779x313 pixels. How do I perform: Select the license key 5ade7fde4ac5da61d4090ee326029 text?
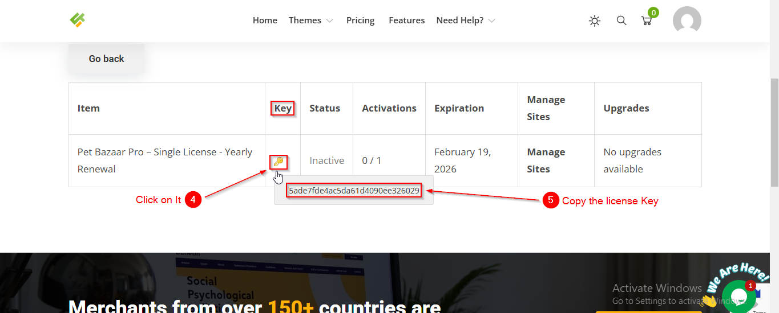354,191
